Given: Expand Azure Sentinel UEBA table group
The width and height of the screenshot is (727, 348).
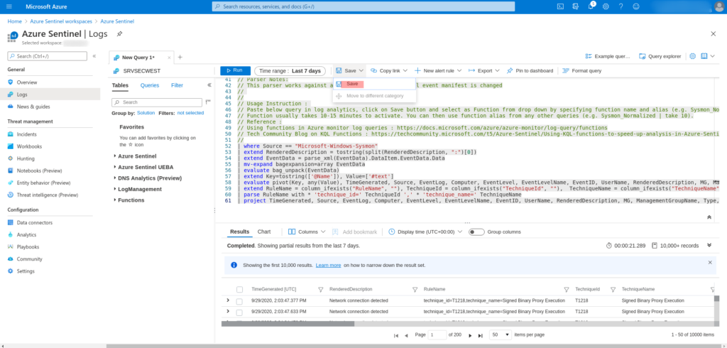Looking at the screenshot, I should (x=115, y=167).
